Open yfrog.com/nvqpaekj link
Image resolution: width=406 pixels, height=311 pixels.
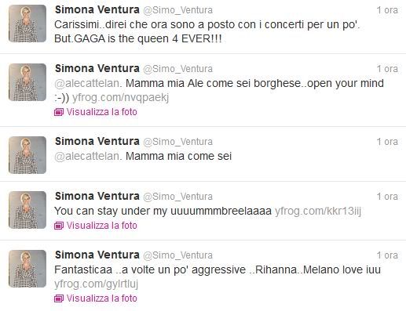(x=120, y=97)
